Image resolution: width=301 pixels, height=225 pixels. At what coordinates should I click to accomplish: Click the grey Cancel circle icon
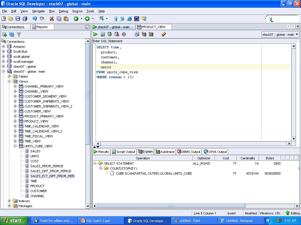(x=124, y=34)
